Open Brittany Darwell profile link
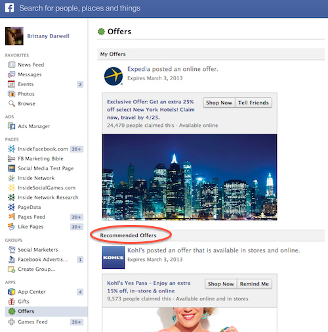This screenshot has height=332, width=328. 48,36
